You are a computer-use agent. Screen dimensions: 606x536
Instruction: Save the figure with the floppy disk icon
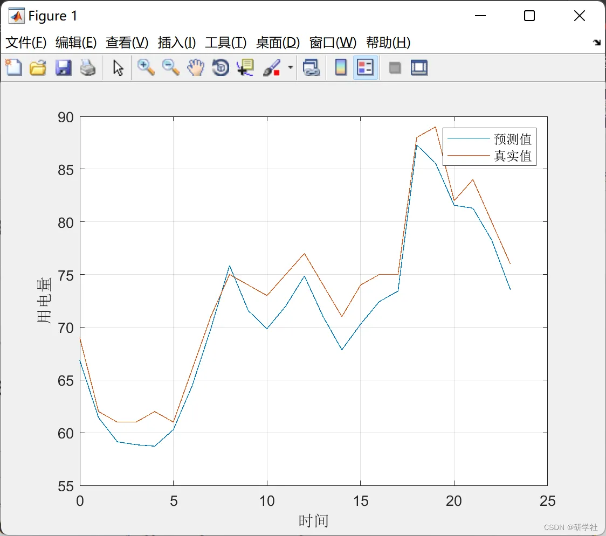click(x=63, y=67)
